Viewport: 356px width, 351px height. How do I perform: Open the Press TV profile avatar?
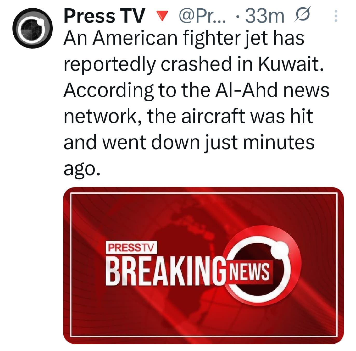click(x=33, y=29)
